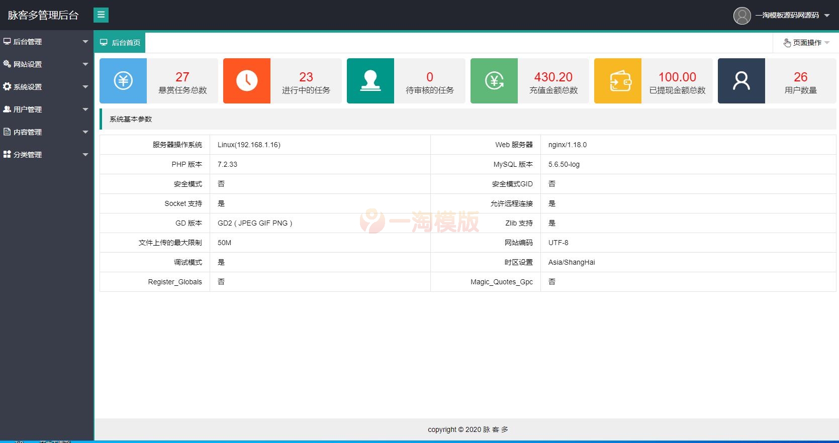The height and width of the screenshot is (443, 839).
Task: Click the username 一淘模板源码网源码
Action: coord(787,16)
